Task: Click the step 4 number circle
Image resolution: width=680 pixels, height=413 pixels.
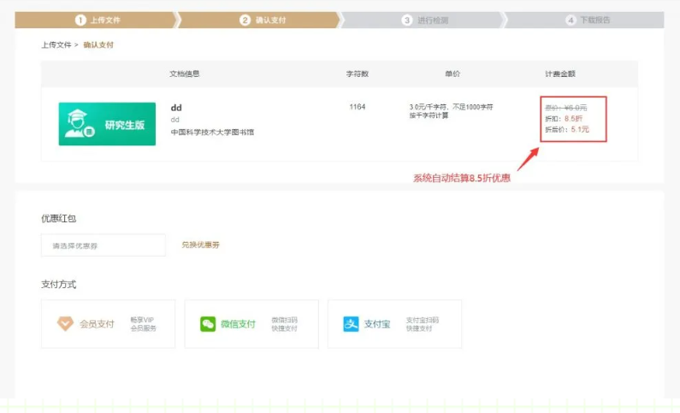Action: pos(571,20)
